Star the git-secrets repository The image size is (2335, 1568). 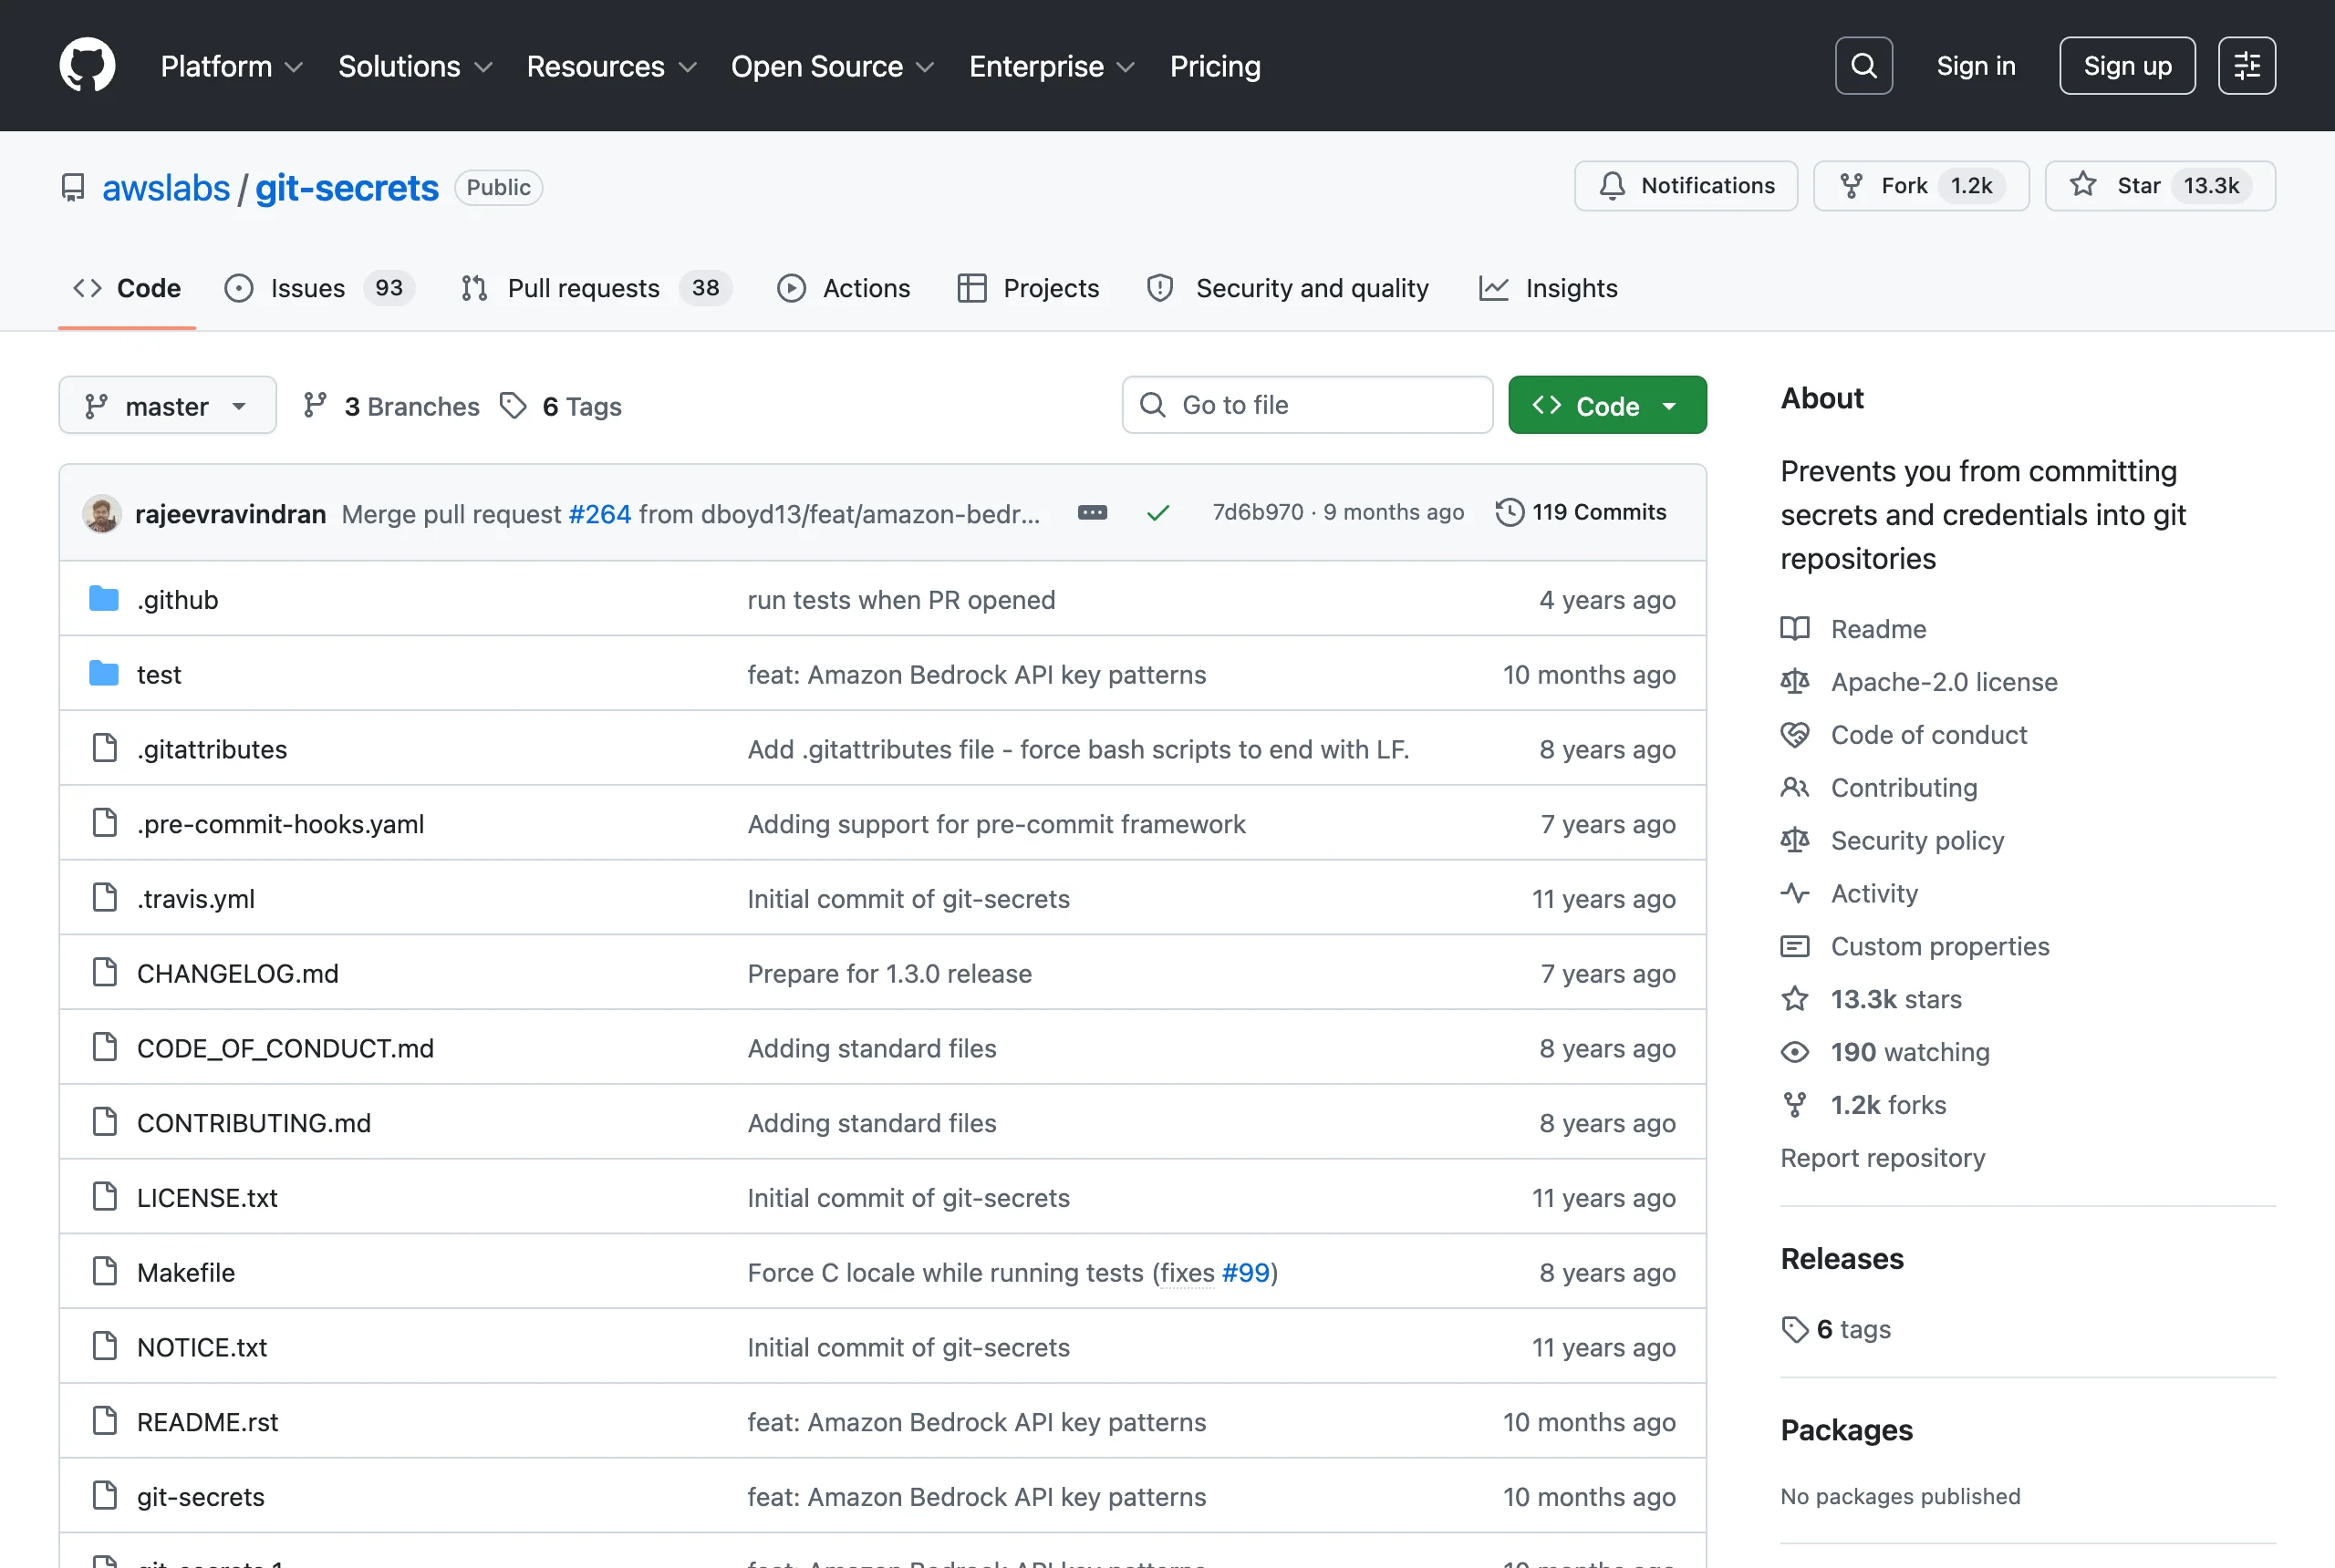[2160, 186]
